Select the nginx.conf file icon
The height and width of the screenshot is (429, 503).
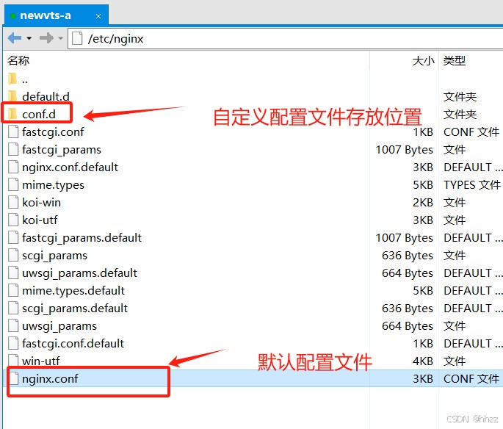[13, 378]
